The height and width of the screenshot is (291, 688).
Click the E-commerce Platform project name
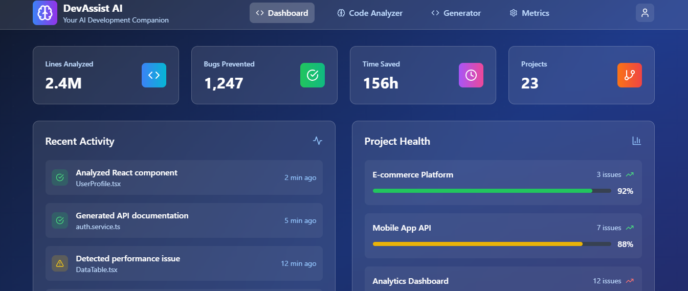point(413,175)
